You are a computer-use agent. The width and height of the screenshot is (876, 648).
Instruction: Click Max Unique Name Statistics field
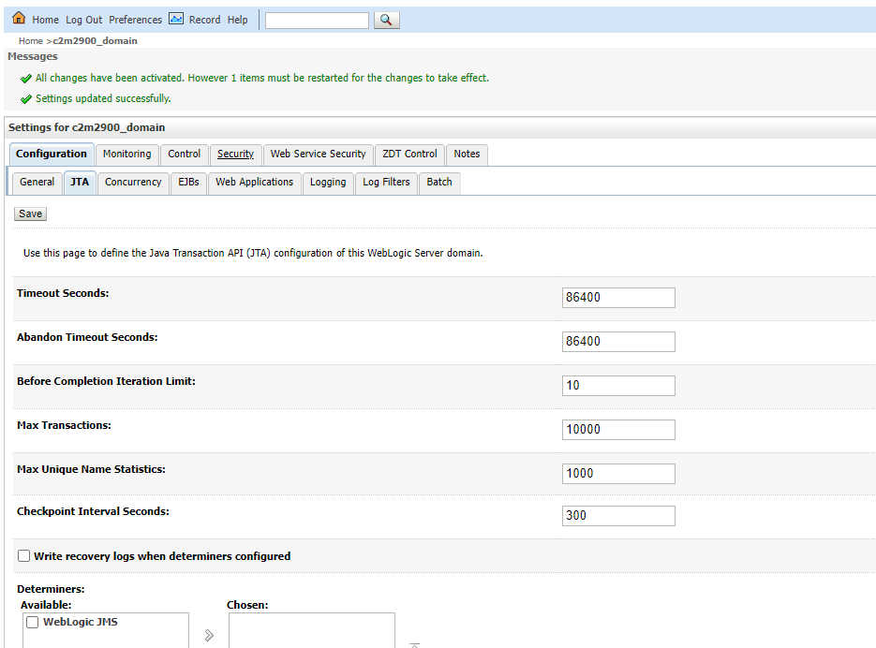click(x=618, y=474)
